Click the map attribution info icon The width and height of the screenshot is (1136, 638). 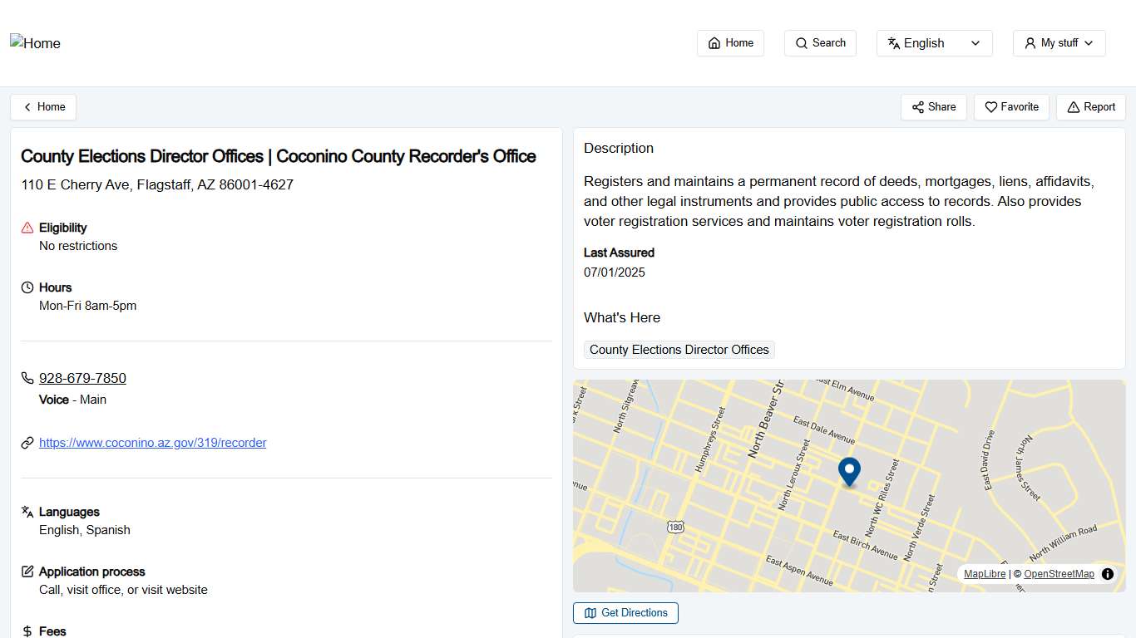point(1107,573)
